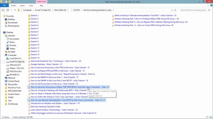Click New folder (4) in breadcrumb
Viewport: 213px width, 119px height.
click(x=60, y=10)
